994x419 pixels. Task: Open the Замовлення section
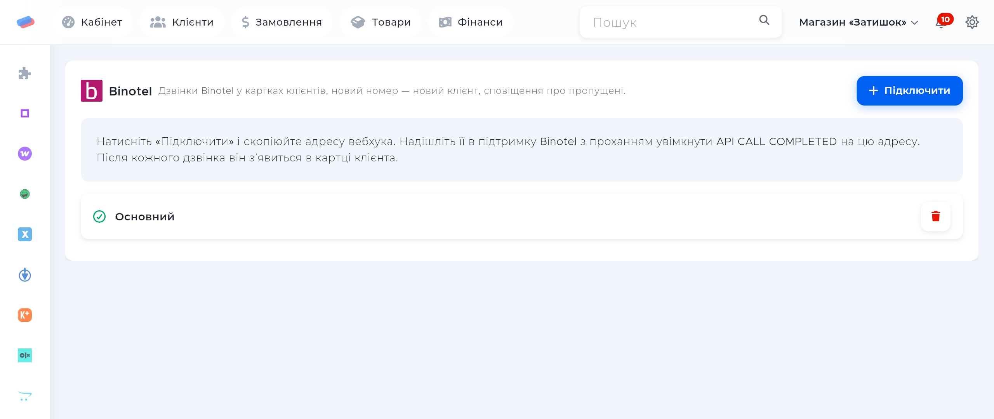click(282, 22)
